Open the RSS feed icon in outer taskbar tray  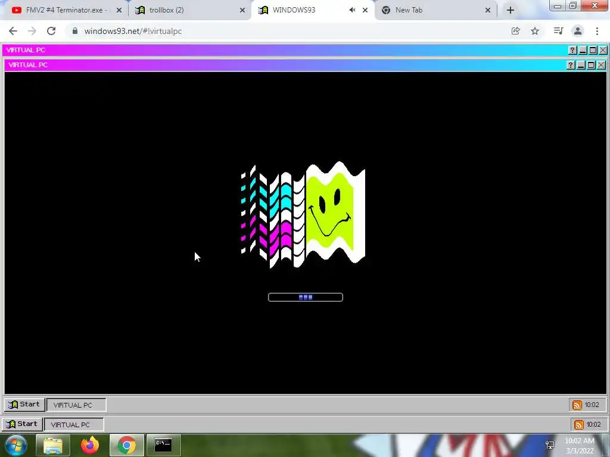click(x=579, y=424)
